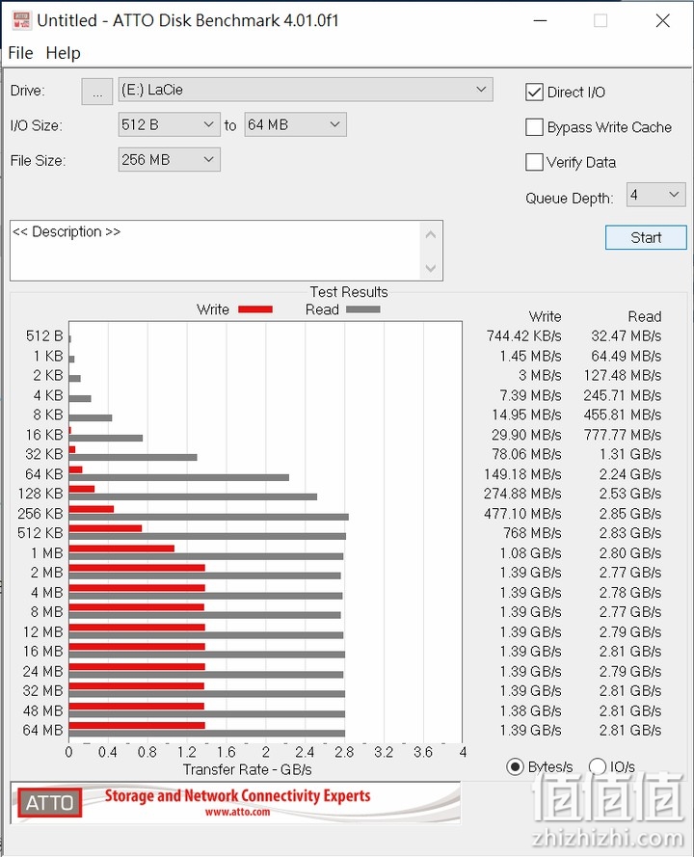Enable the Verify Data checkbox
Screen dimensions: 694x857
pos(534,162)
